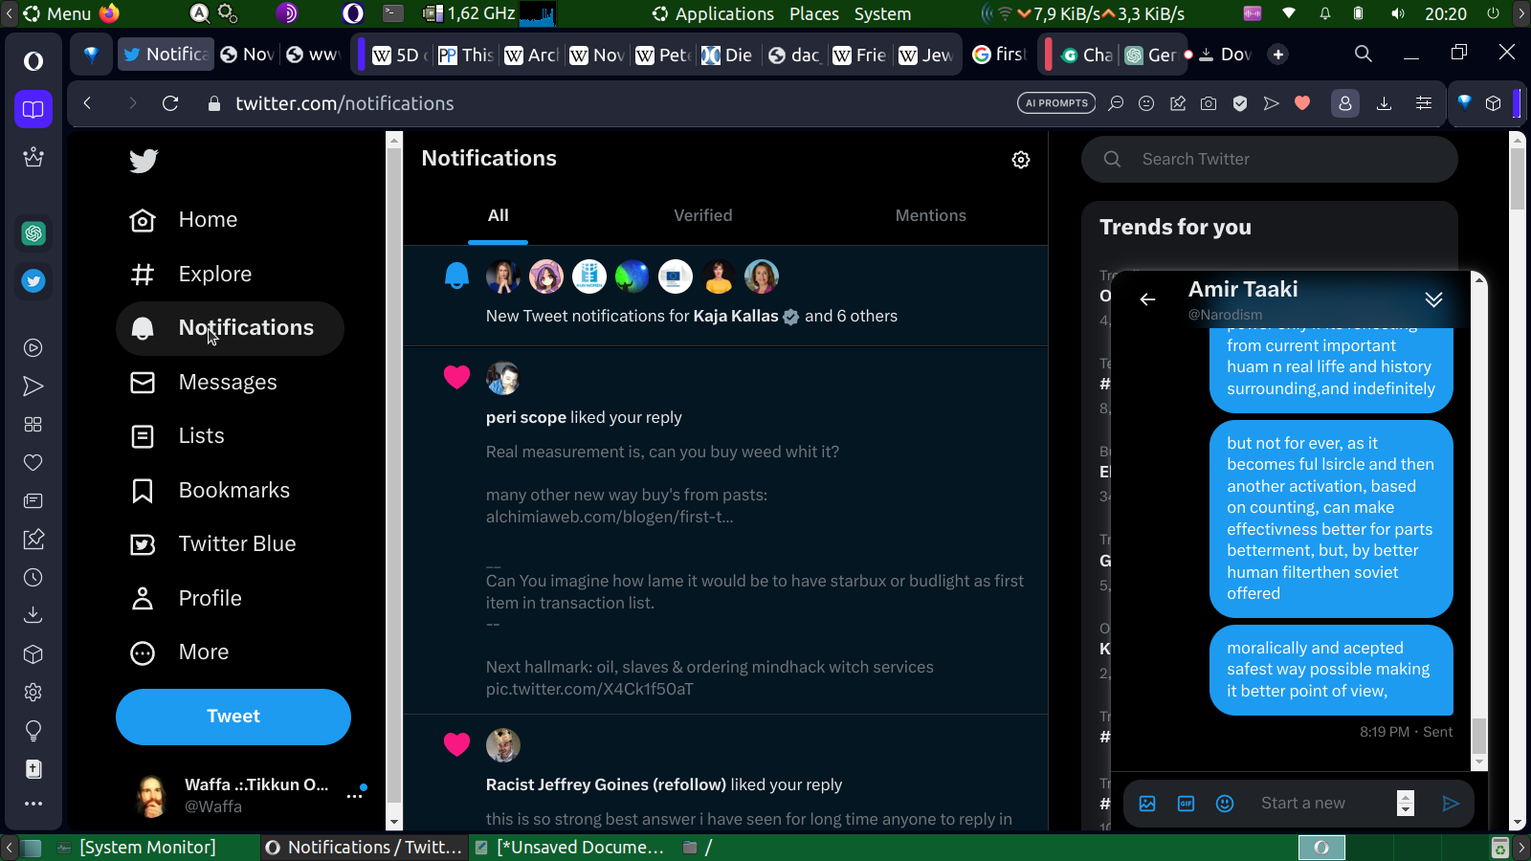
Task: Expand the More navigation menu
Action: (181, 652)
